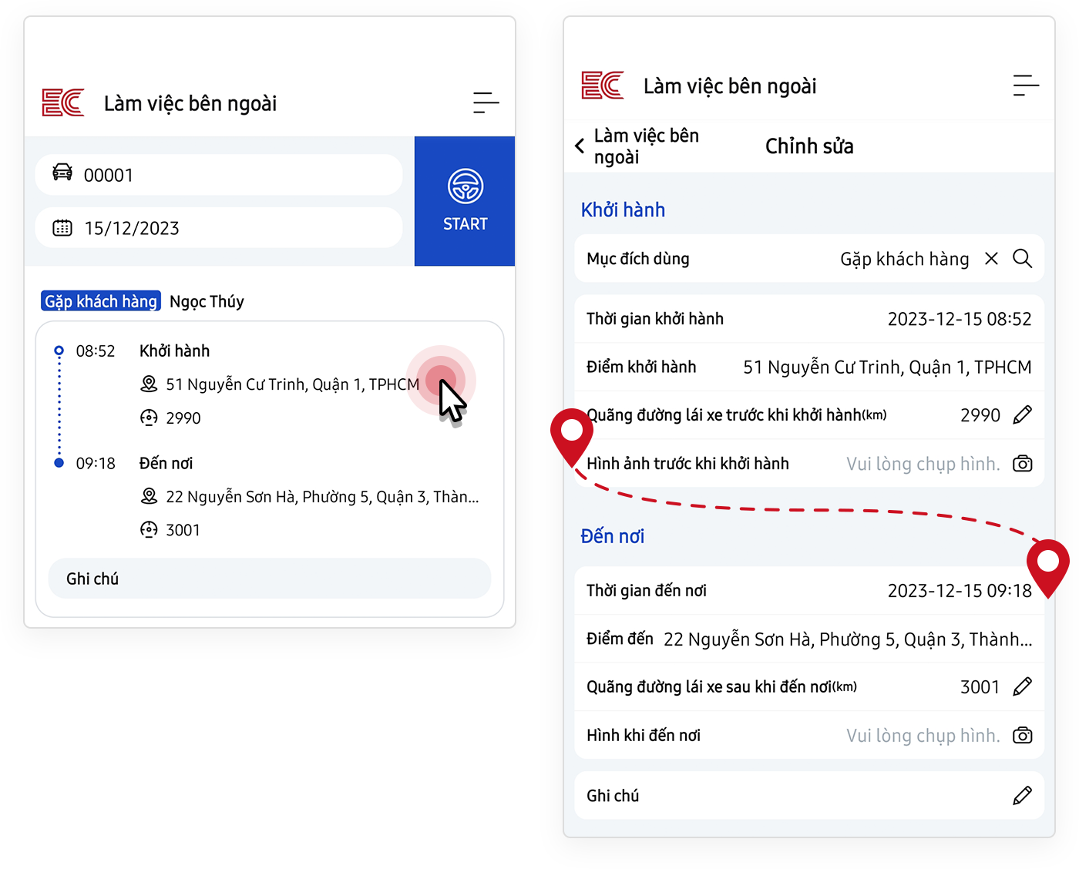Open the Thời gian khởi hành time row
This screenshot has height=869, width=1079.
pyautogui.click(x=808, y=319)
